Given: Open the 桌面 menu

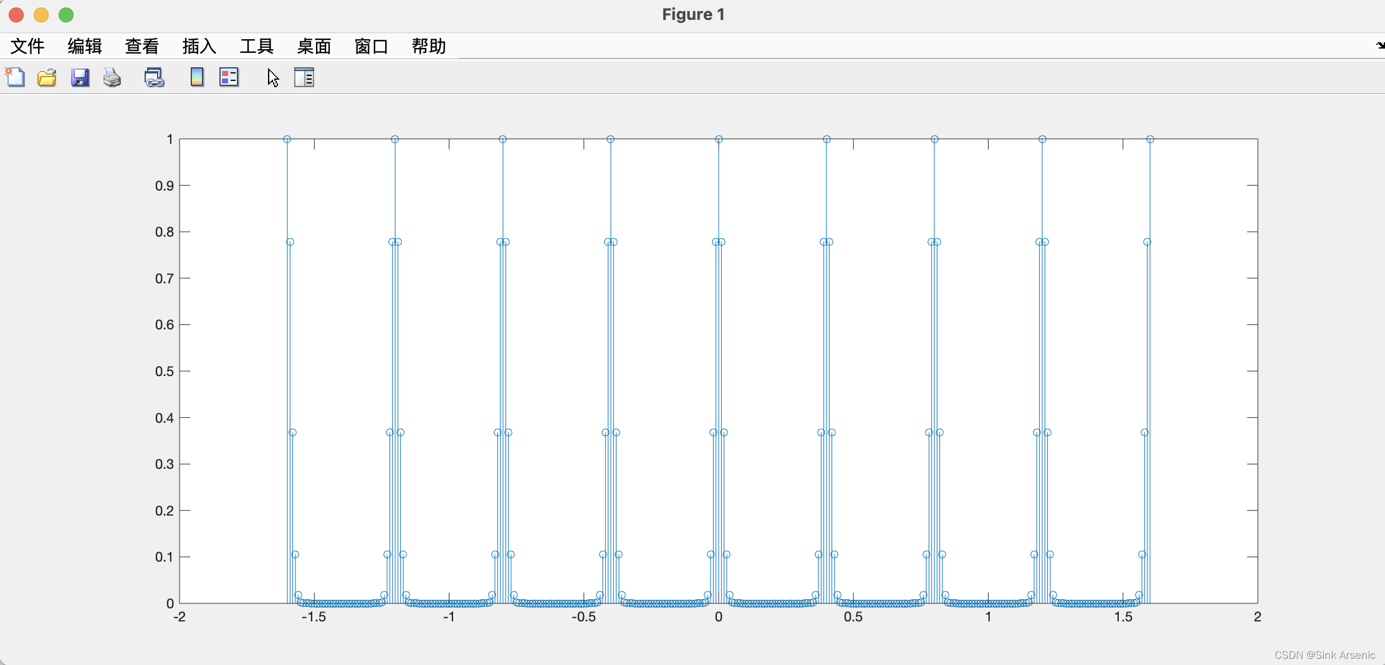Looking at the screenshot, I should point(314,46).
